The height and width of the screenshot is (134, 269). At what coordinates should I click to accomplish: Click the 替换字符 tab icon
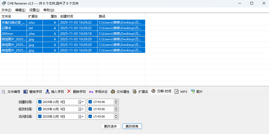[26, 92]
